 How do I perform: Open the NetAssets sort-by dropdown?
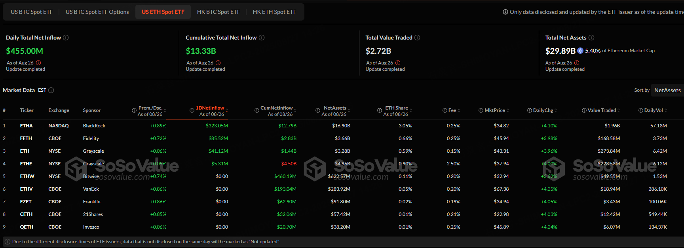coord(667,90)
